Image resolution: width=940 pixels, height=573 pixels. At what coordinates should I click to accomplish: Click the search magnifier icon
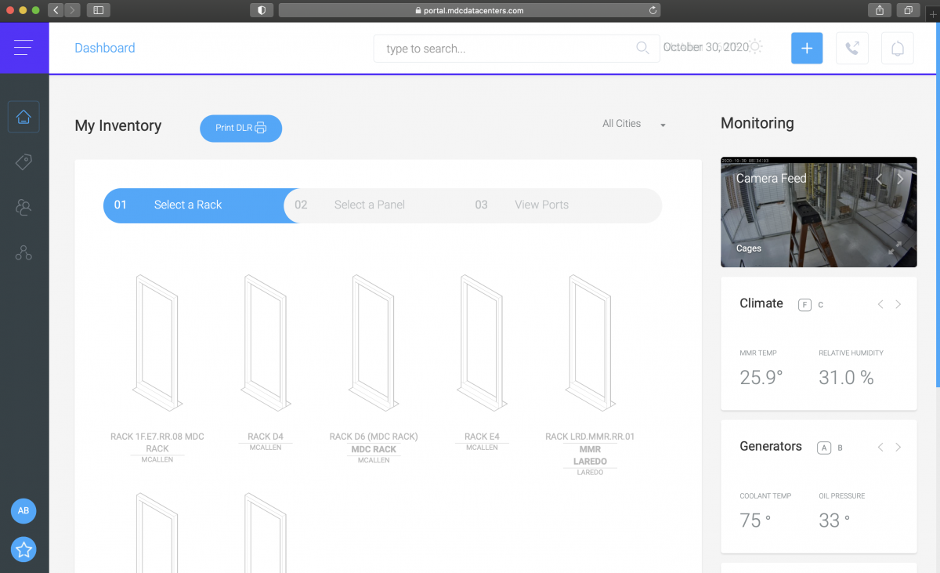642,48
